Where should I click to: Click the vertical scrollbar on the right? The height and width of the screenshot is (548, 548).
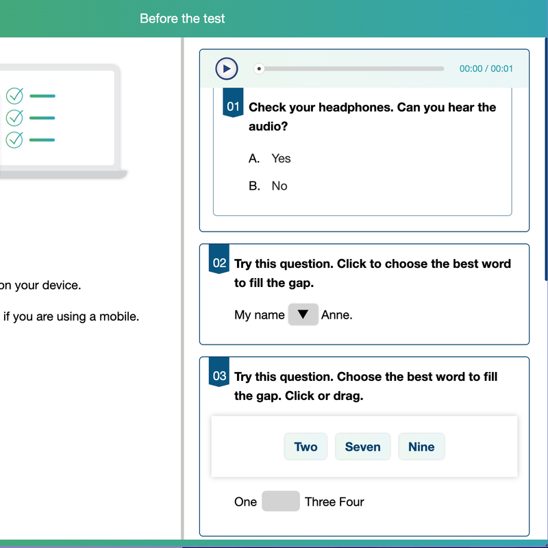[x=546, y=158]
